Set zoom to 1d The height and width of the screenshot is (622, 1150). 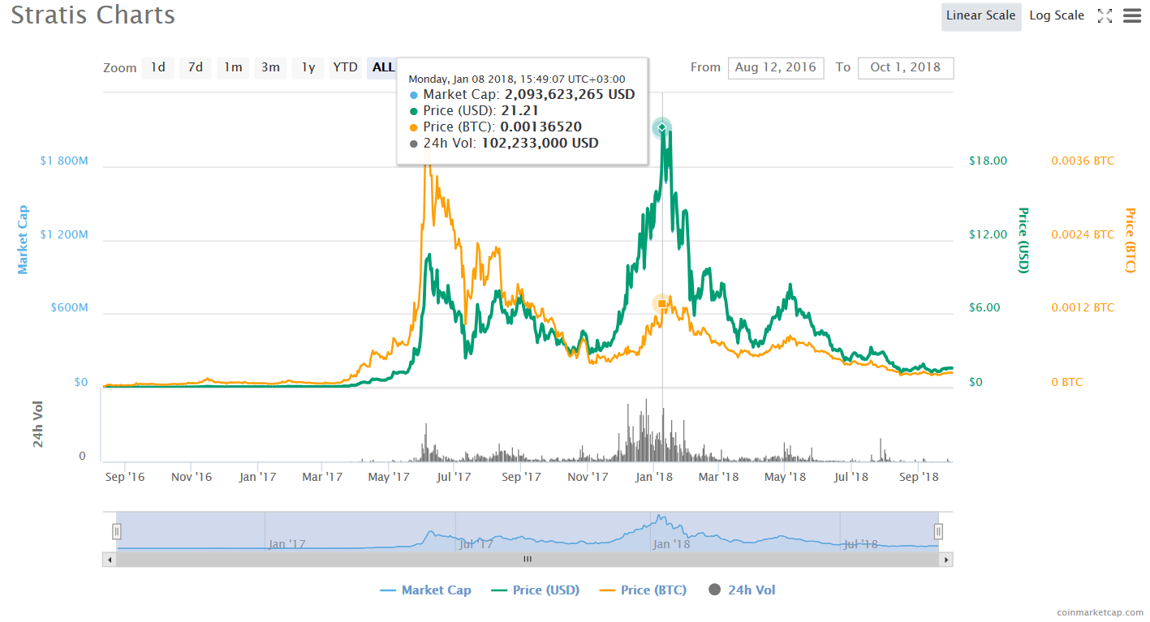pyautogui.click(x=158, y=68)
